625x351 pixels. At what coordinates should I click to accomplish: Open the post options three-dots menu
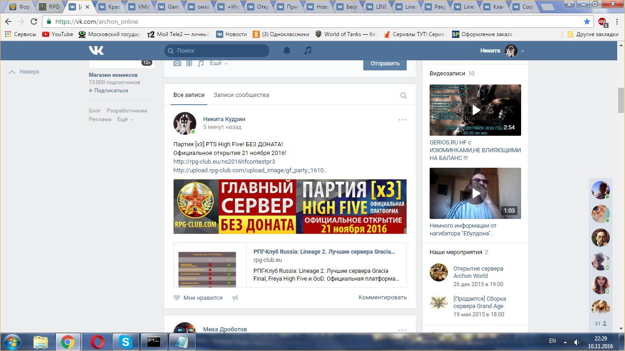402,120
